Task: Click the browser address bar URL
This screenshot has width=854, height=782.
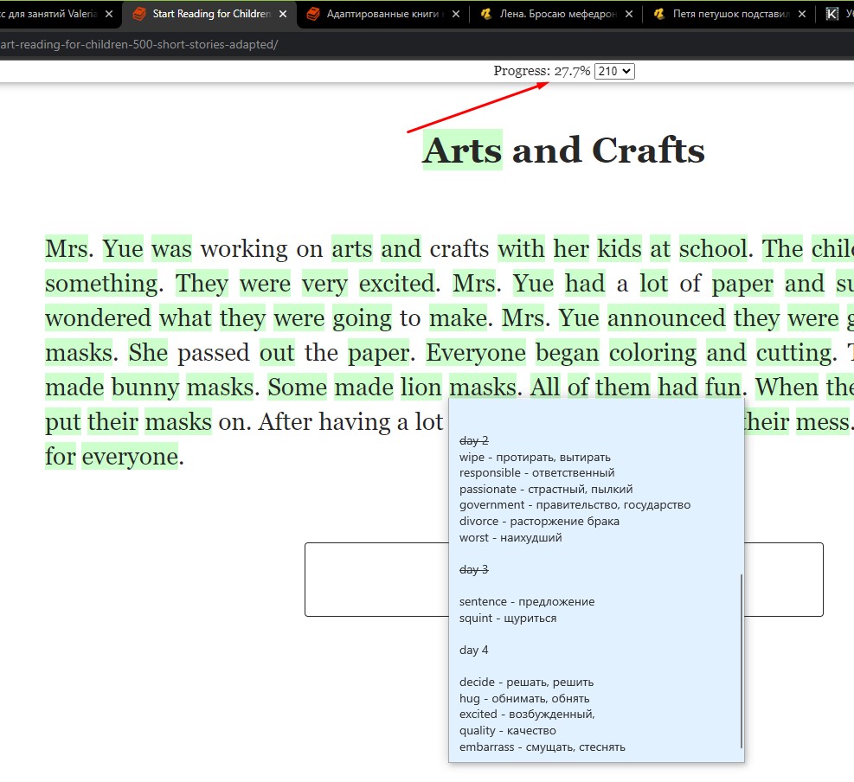Action: pos(138,44)
